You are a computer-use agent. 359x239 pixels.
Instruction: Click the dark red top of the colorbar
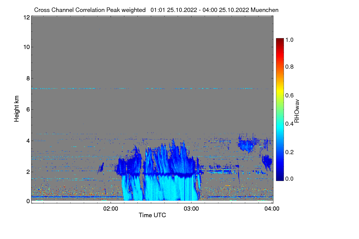coord(280,41)
